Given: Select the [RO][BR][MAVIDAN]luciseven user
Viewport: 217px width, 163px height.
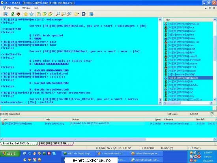Looking at the screenshot, I should 183,63.
